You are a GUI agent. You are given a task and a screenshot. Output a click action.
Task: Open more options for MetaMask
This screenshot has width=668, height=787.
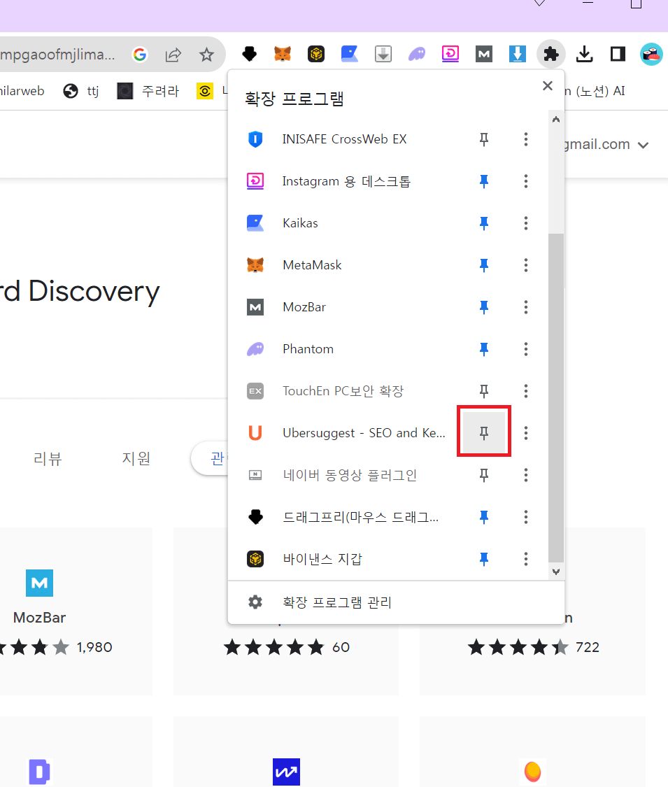(526, 265)
